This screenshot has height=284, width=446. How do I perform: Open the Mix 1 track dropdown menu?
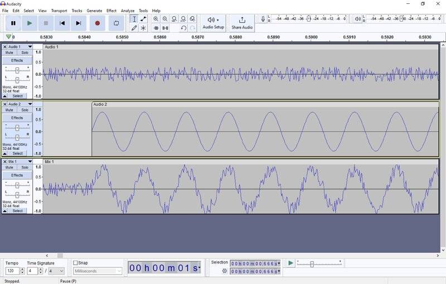(x=30, y=161)
